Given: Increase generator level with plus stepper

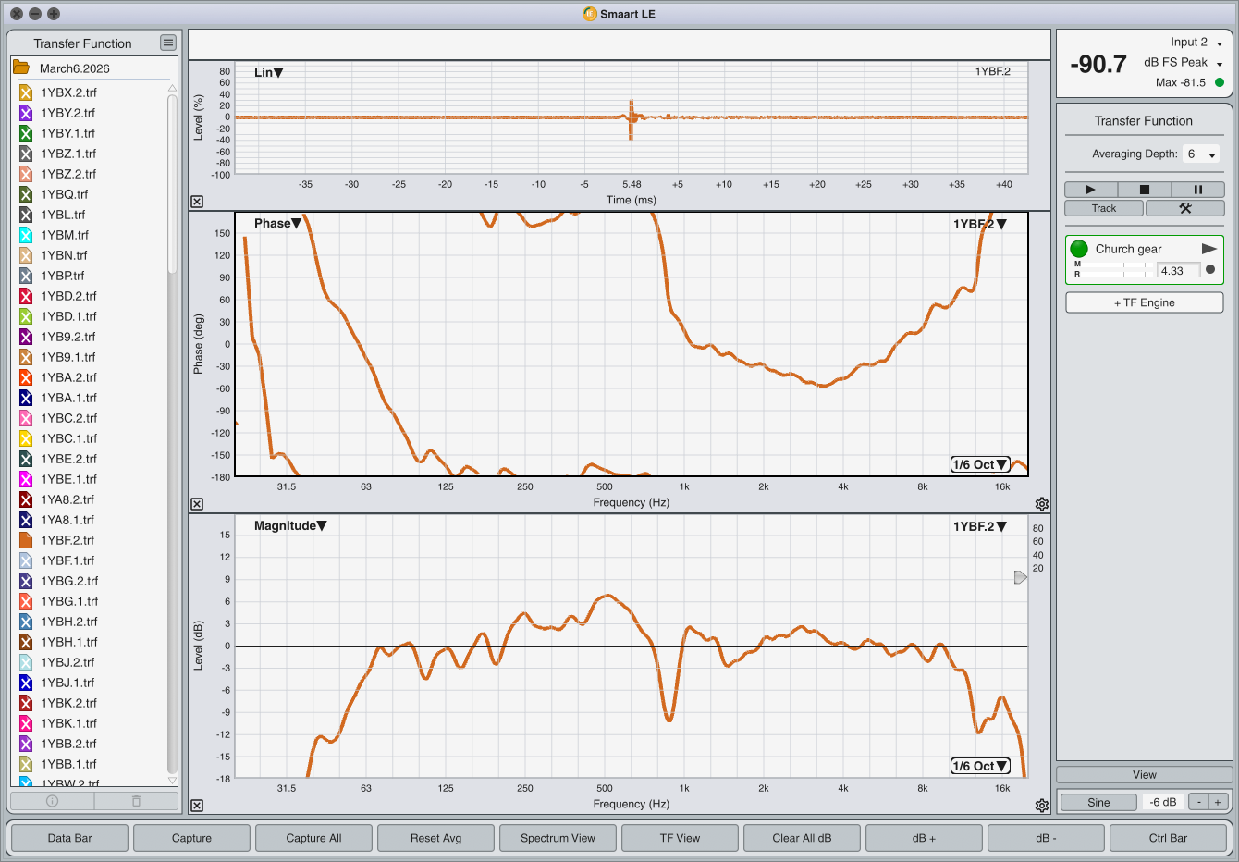Looking at the screenshot, I should (x=1218, y=802).
